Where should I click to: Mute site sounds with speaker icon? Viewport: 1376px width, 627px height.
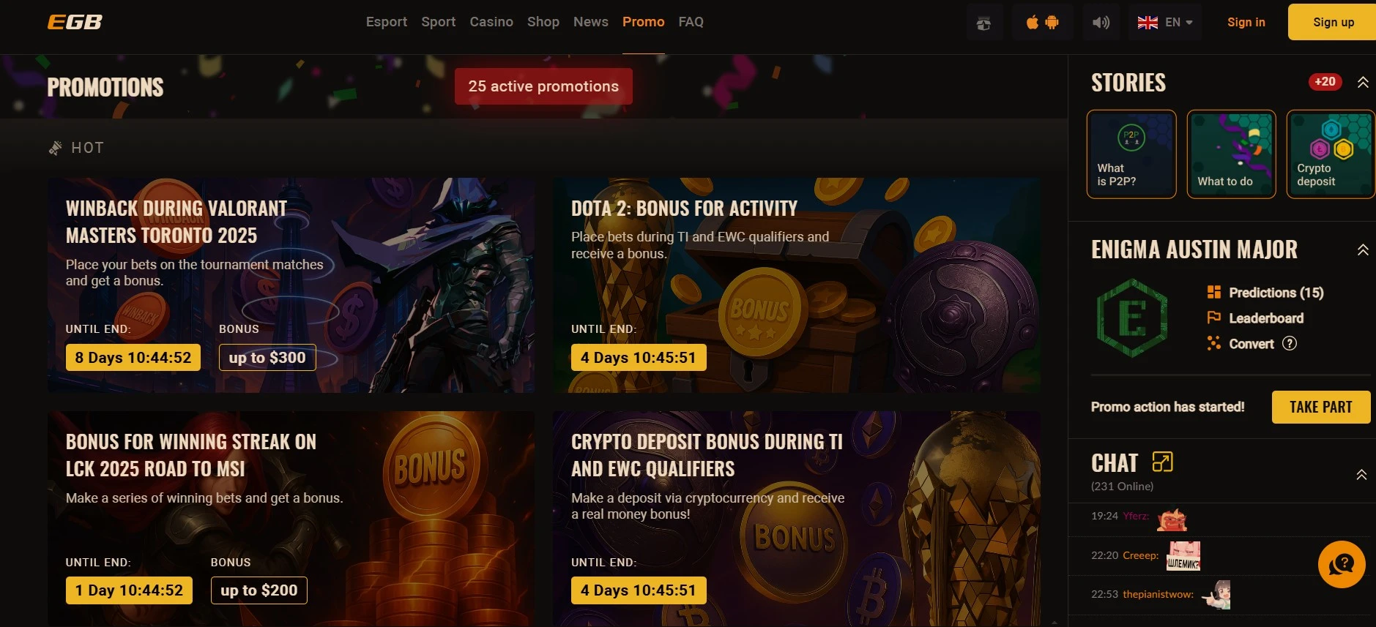[1101, 23]
